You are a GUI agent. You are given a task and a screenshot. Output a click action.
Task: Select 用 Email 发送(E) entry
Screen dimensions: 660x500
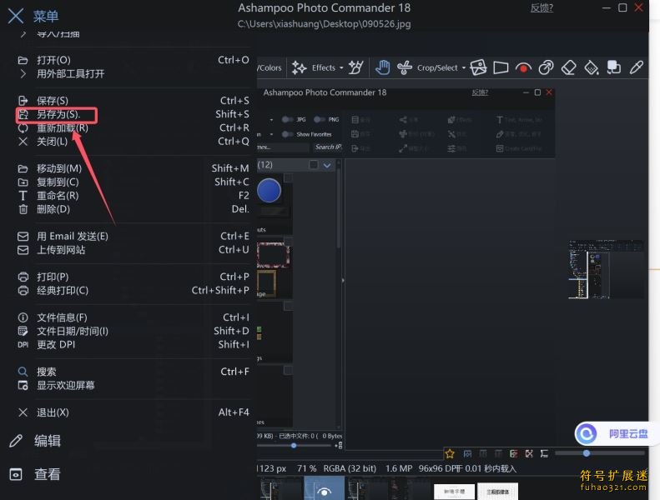pyautogui.click(x=134, y=237)
